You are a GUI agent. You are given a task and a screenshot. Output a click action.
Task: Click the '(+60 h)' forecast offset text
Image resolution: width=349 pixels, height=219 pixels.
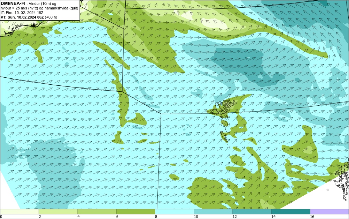point(51,17)
